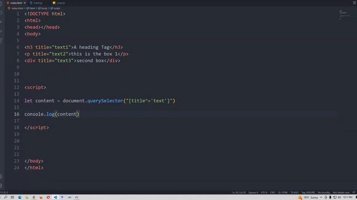Click the DOCTYPE declaration on line 1

[45, 14]
